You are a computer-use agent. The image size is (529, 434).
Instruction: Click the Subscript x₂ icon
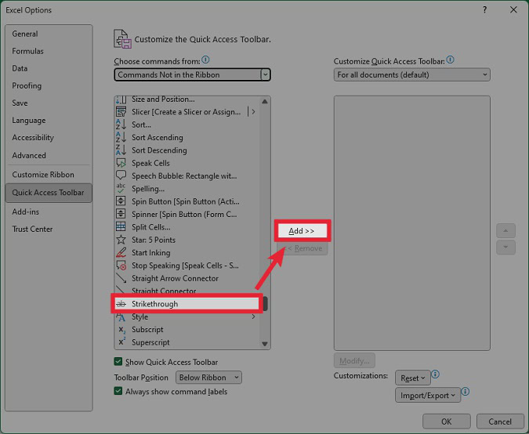[121, 330]
